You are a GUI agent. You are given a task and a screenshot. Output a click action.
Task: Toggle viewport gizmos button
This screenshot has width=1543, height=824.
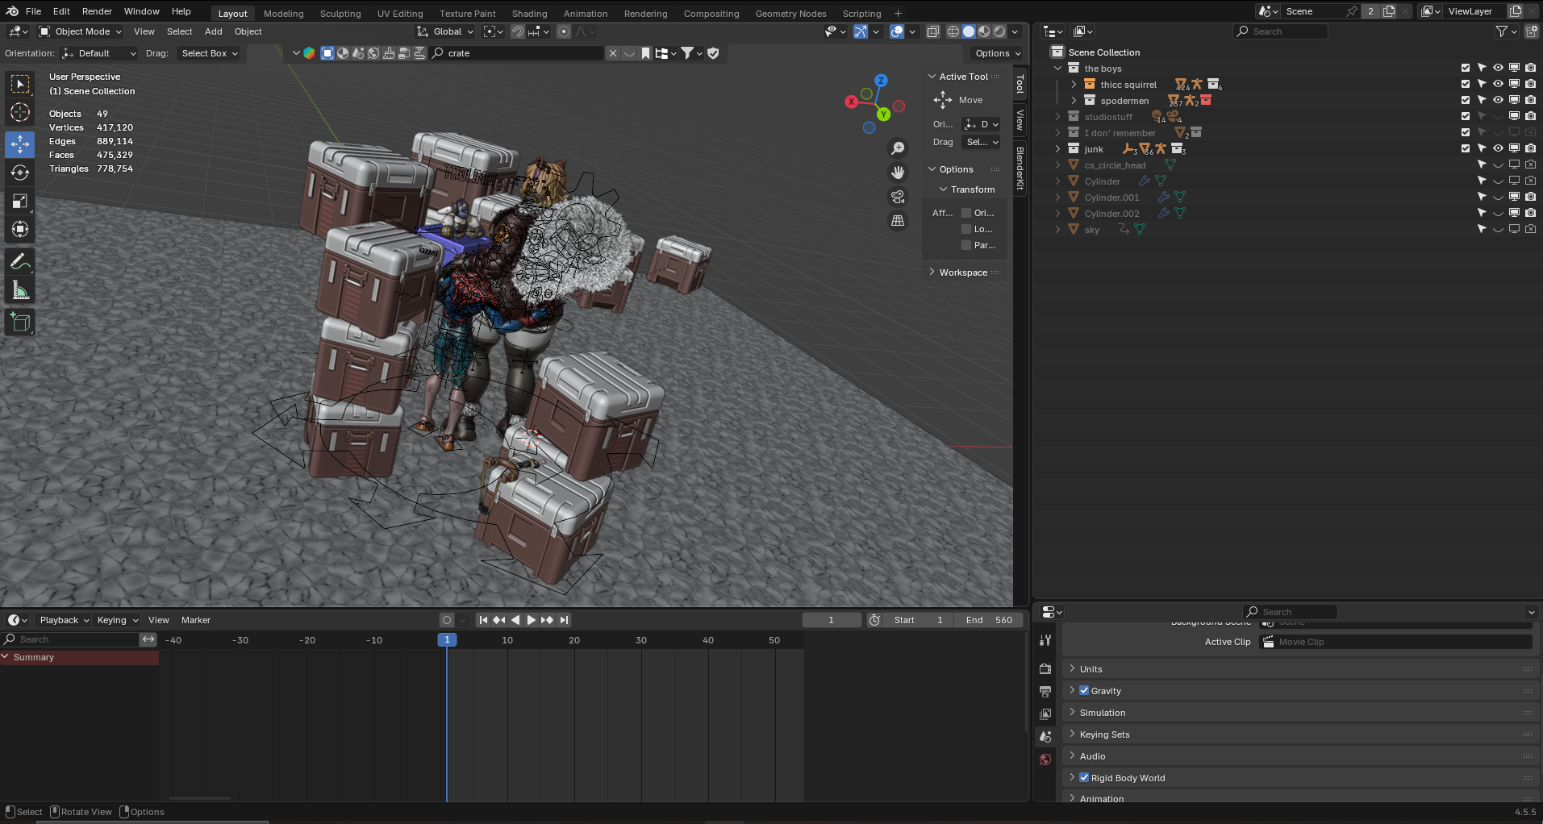coord(861,31)
